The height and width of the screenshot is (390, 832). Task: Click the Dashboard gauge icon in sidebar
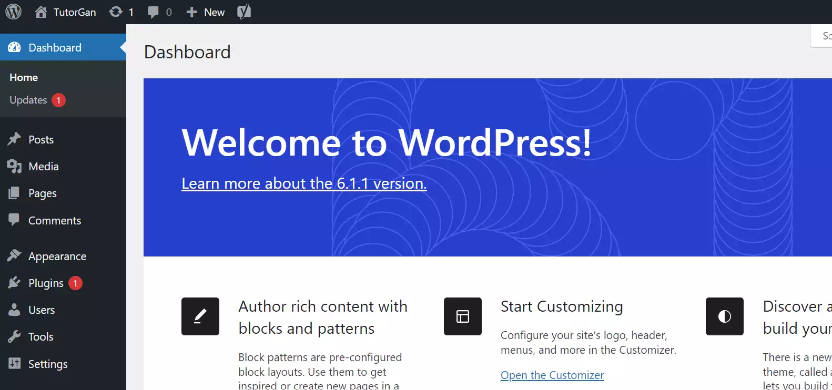(x=15, y=47)
